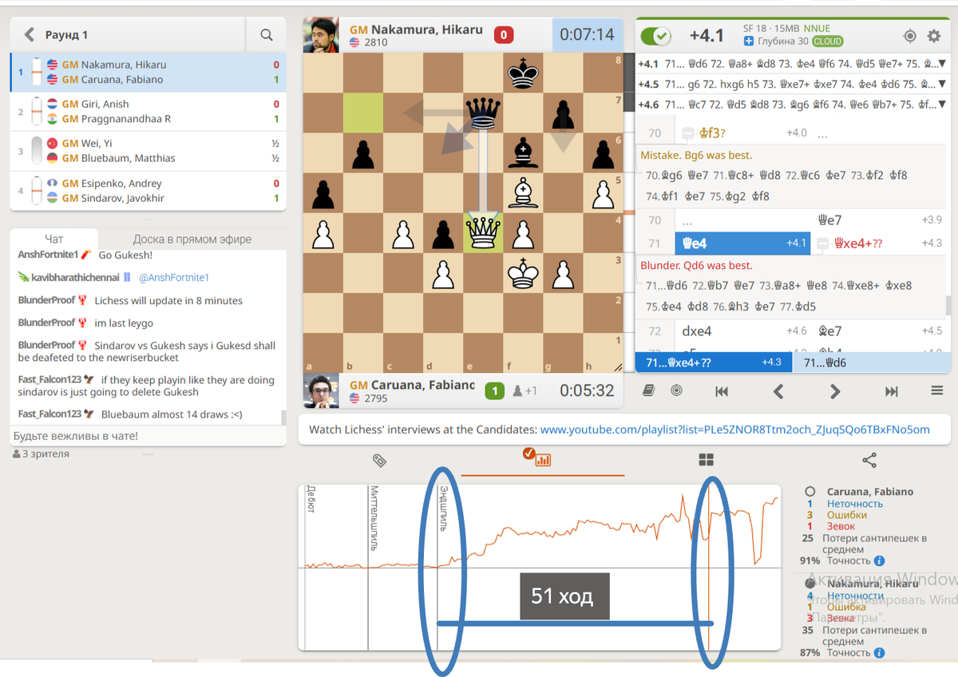Click Caruana's avatar thumbnail
The width and height of the screenshot is (958, 677).
pyautogui.click(x=323, y=390)
